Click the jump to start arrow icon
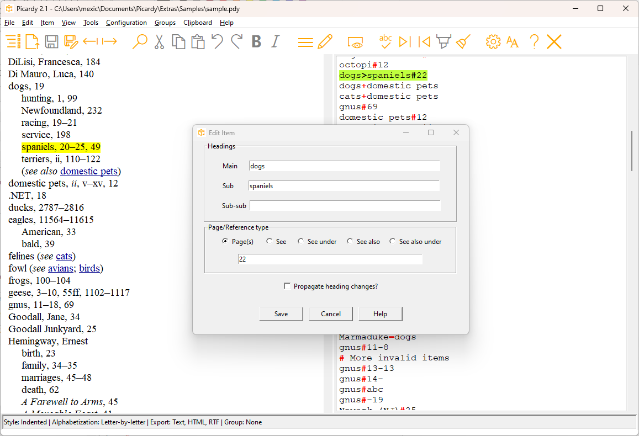This screenshot has width=639, height=436. click(x=424, y=41)
